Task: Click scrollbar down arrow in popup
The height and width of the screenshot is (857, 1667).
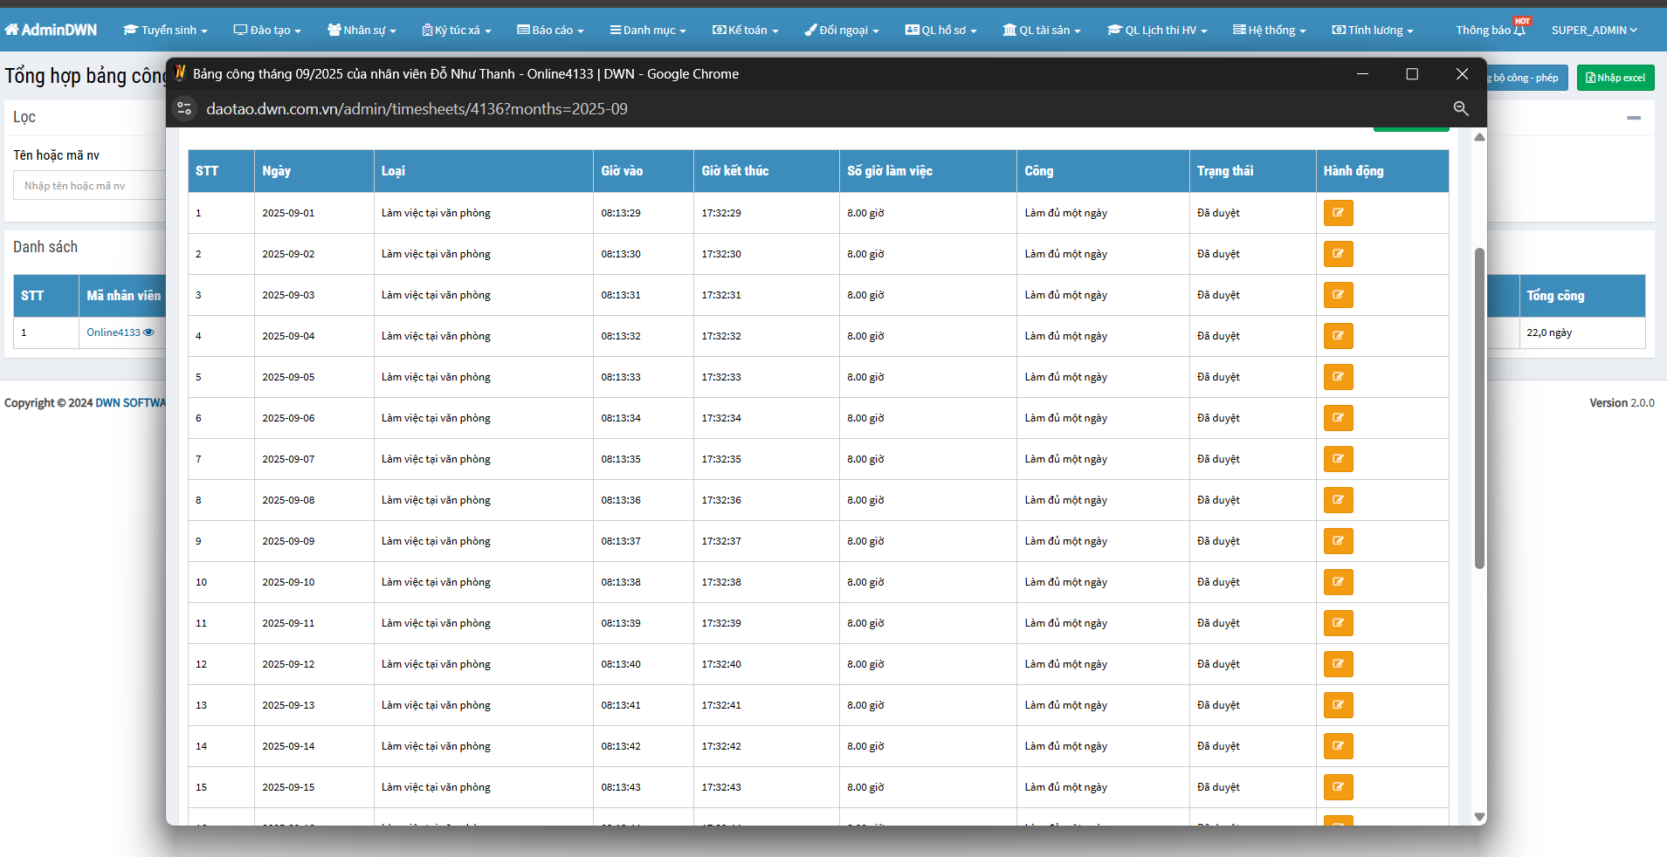Action: coord(1479,817)
